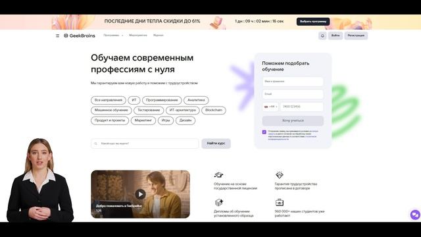Viewport: 421px width, 237px height.
Task: Click the Регистрация button
Action: pyautogui.click(x=356, y=36)
